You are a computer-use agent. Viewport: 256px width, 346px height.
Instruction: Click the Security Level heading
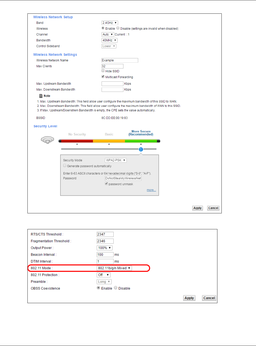click(x=45, y=126)
